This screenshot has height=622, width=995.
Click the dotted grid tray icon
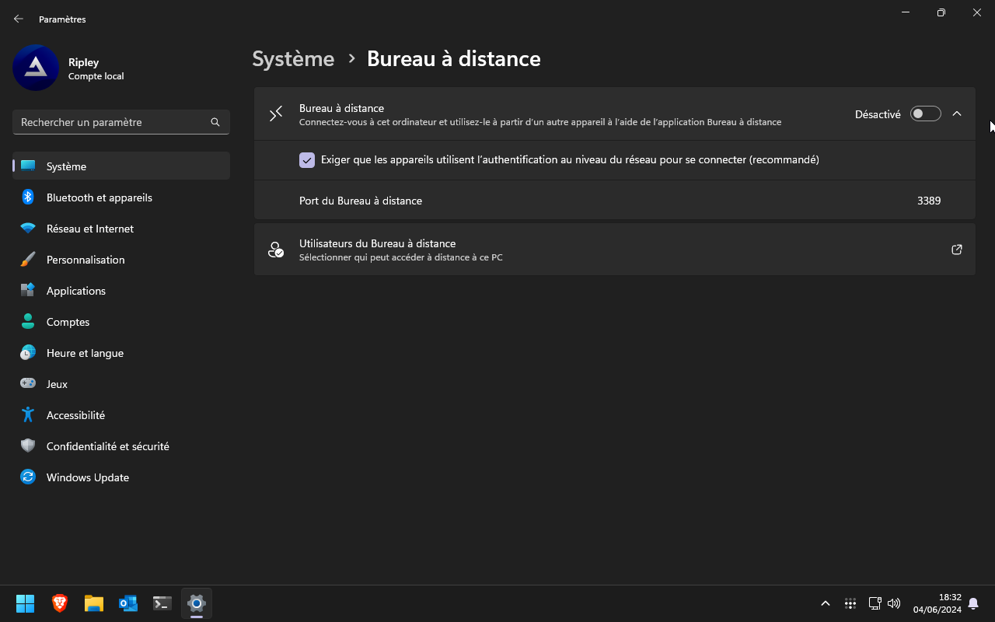[x=850, y=603]
